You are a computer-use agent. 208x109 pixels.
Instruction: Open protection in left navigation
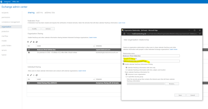coord(5,31)
